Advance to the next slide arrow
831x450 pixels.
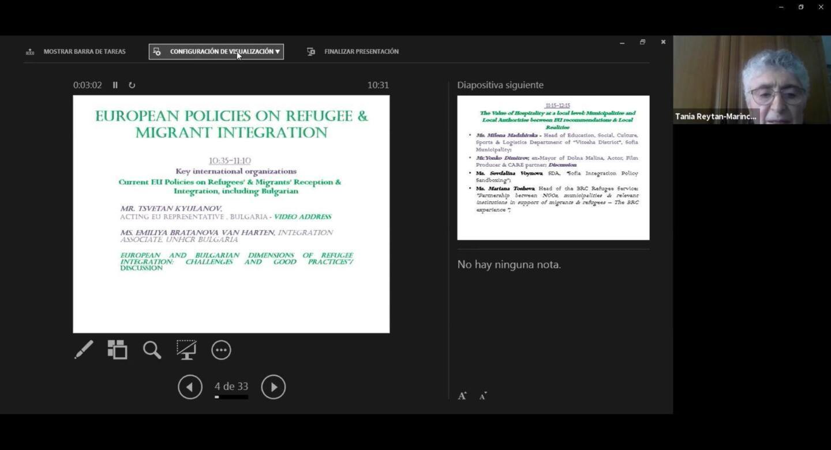[274, 387]
